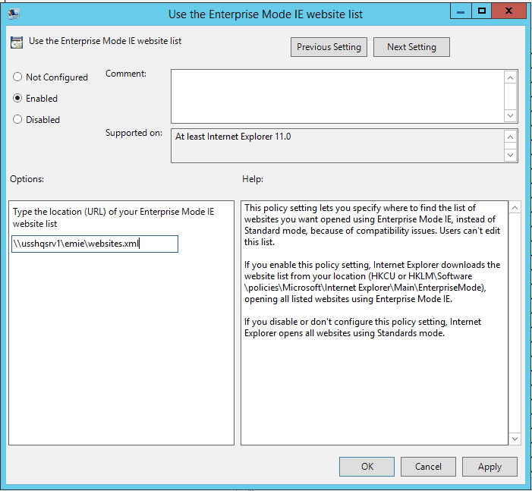Maximize the policy dialog window
The height and width of the screenshot is (491, 532).
click(481, 11)
